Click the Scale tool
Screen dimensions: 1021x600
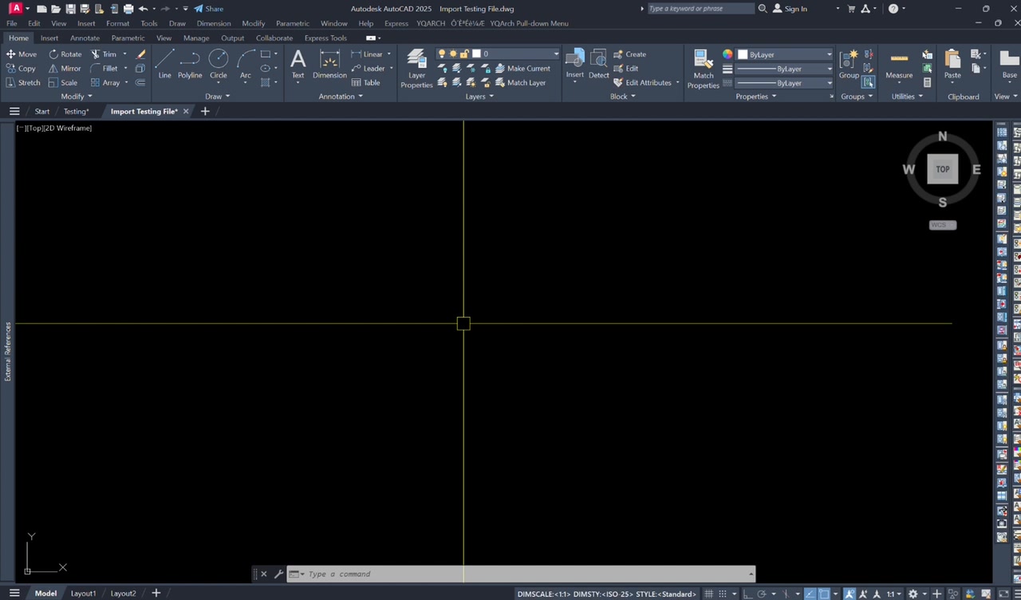63,83
